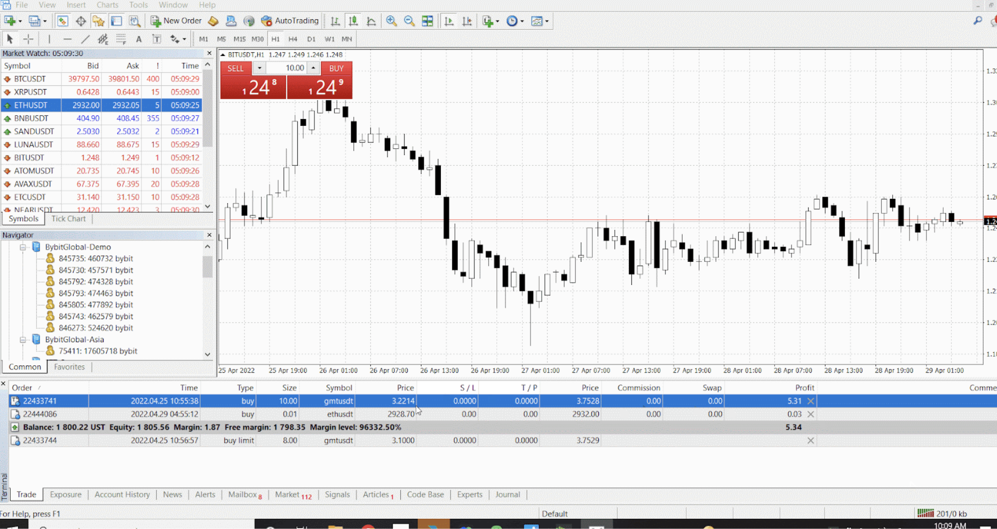The image size is (997, 529).
Task: Open the Charts menu
Action: tap(107, 5)
